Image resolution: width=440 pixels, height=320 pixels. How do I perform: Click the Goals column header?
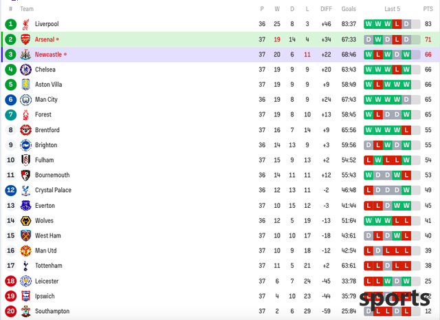pos(349,9)
